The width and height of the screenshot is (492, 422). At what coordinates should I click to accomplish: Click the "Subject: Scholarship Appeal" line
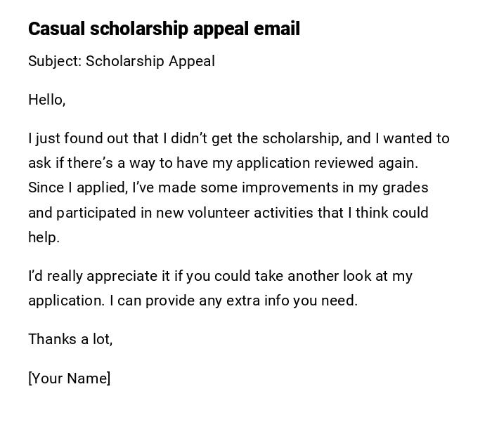(x=121, y=61)
